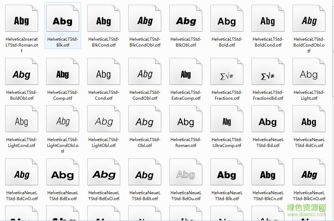Click HelveticaLTStd-FractionsBd.otf symbol icon
The height and width of the screenshot is (221, 334).
click(x=268, y=72)
